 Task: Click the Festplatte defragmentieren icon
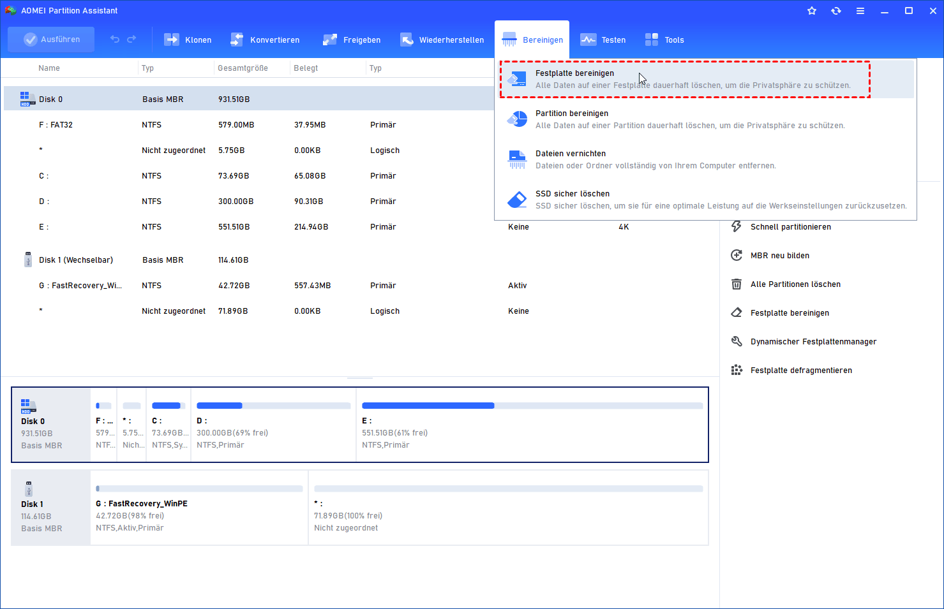point(737,371)
